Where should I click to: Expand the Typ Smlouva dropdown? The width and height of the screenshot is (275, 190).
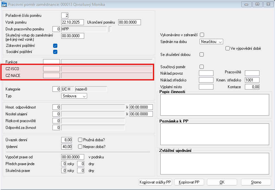click(x=74, y=96)
